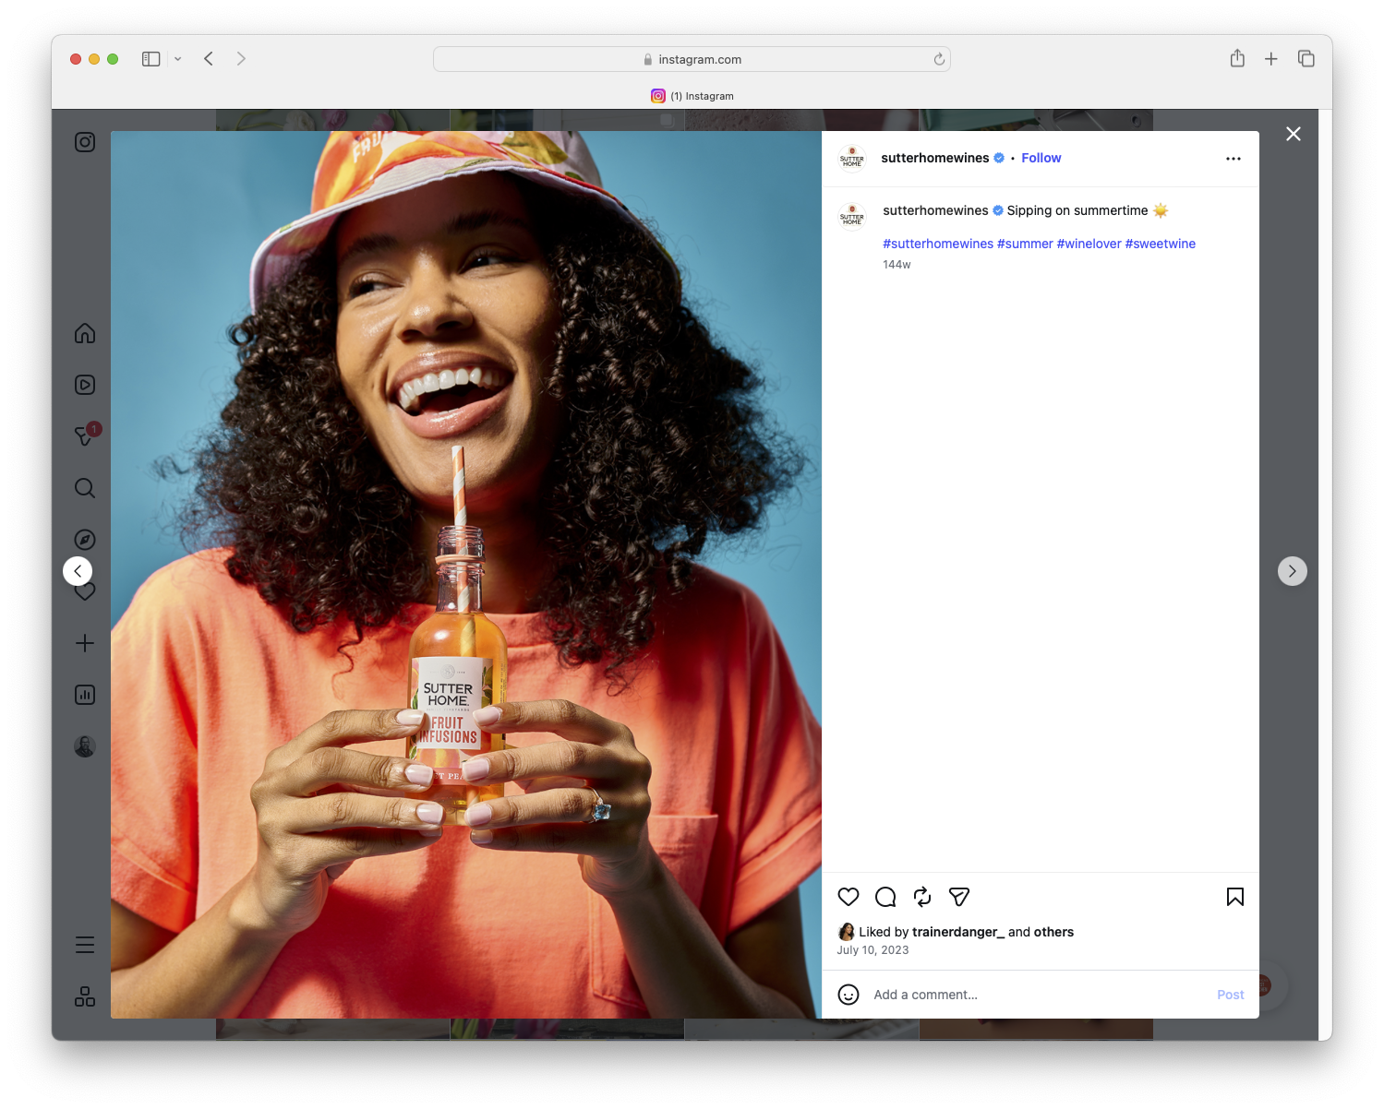Open the #summer hashtag link
The width and height of the screenshot is (1384, 1109).
(1025, 244)
